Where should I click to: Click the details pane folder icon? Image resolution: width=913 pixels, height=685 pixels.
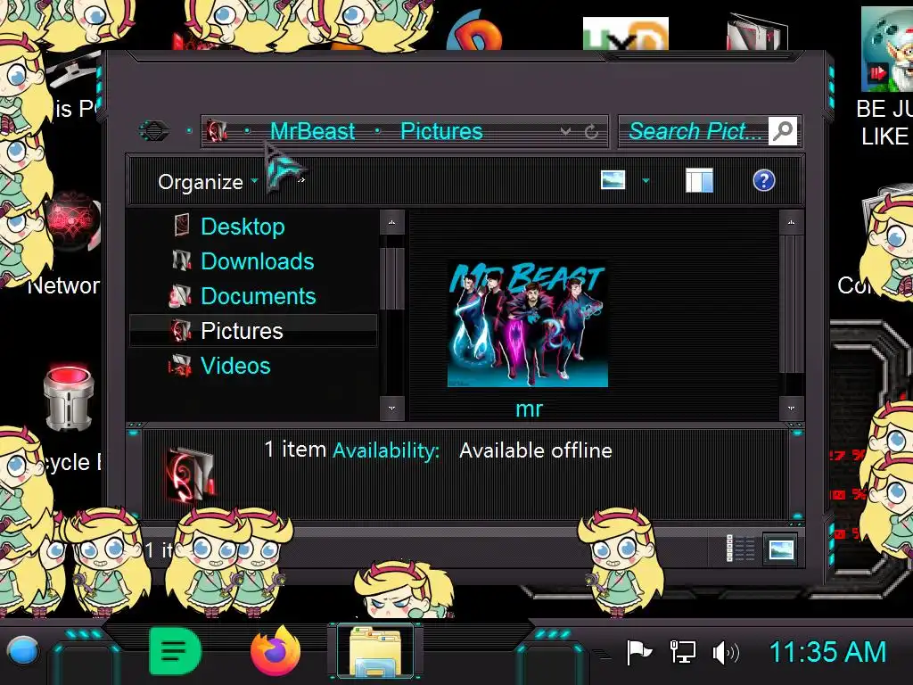[191, 475]
